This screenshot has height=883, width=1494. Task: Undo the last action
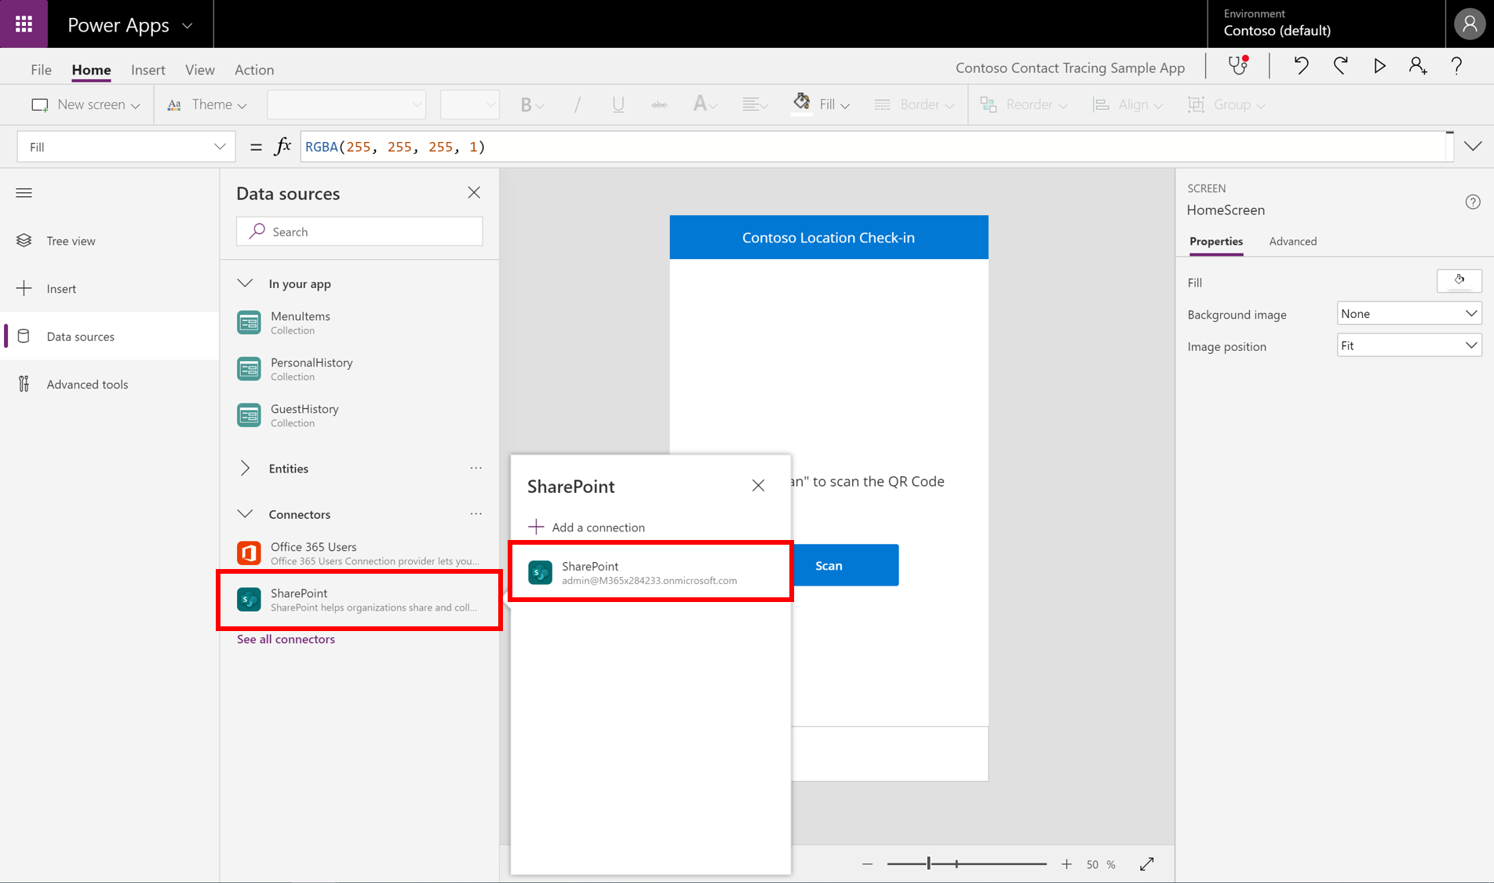pos(1301,66)
